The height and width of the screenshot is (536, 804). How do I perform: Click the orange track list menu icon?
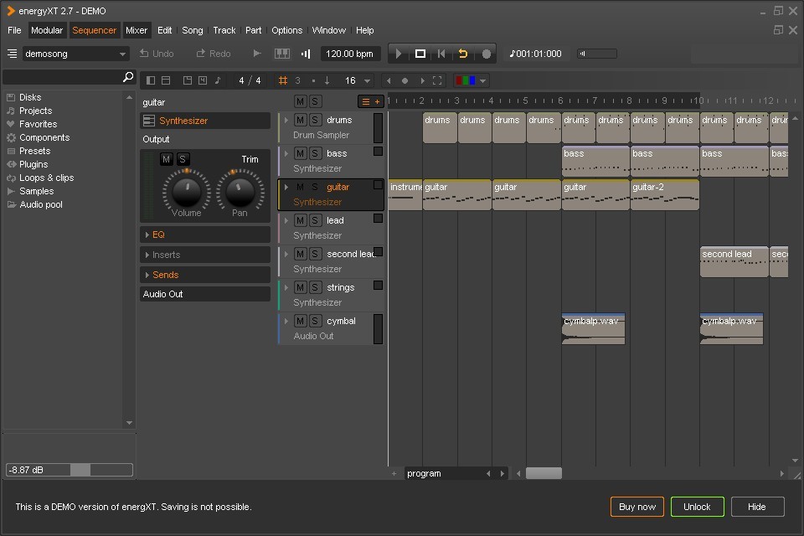point(366,101)
